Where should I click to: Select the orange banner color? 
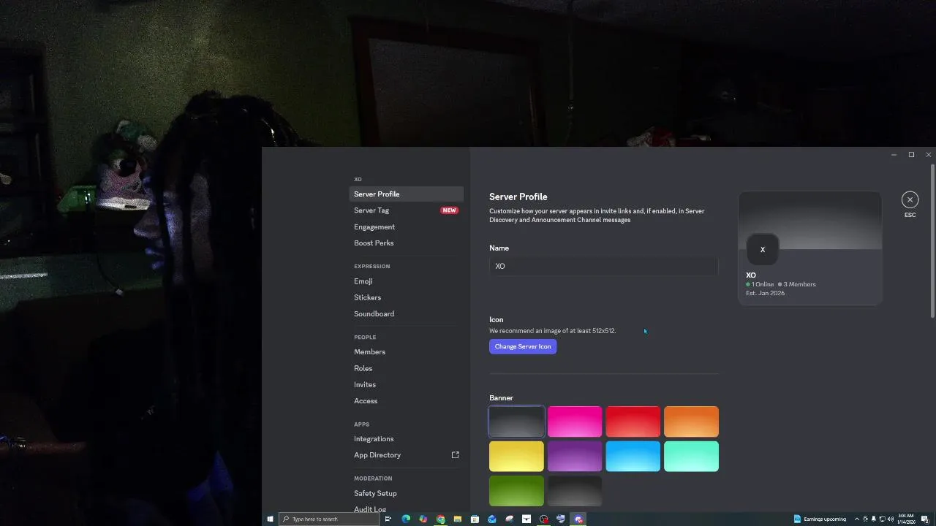click(x=692, y=422)
